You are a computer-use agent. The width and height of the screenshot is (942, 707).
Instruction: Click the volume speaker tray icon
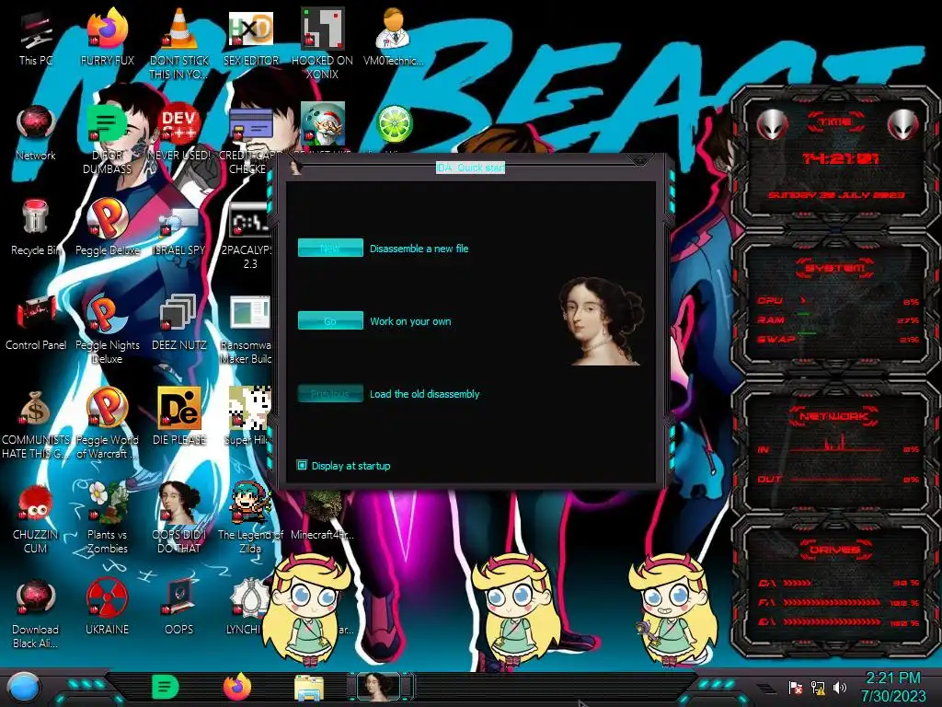coord(840,688)
